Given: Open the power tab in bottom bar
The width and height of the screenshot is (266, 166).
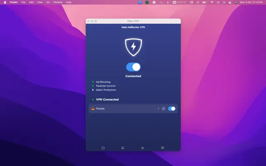Looking at the screenshot, I should (103, 148).
